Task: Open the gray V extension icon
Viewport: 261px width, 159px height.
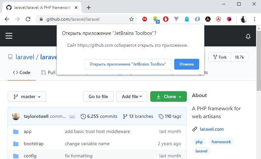Action: [x=176, y=19]
